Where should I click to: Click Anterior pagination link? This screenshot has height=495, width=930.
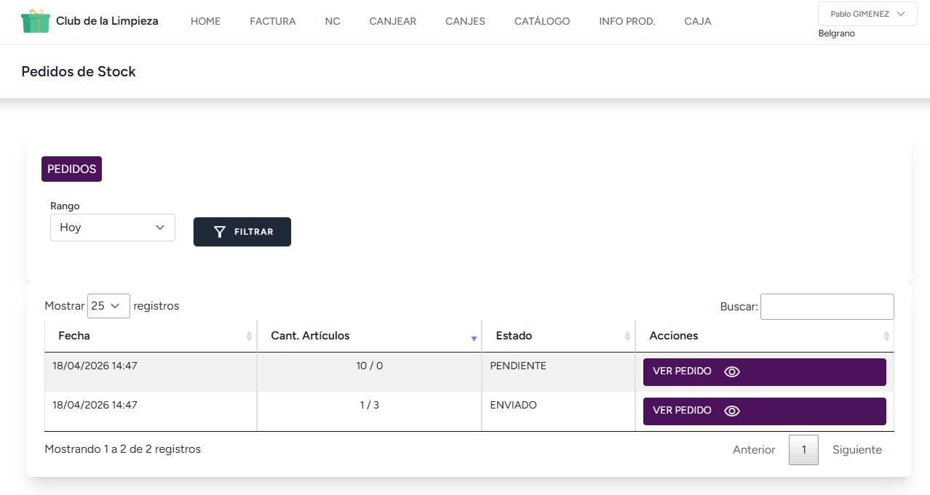[x=754, y=450]
